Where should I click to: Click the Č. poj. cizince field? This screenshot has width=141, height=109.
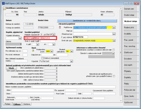80,37
